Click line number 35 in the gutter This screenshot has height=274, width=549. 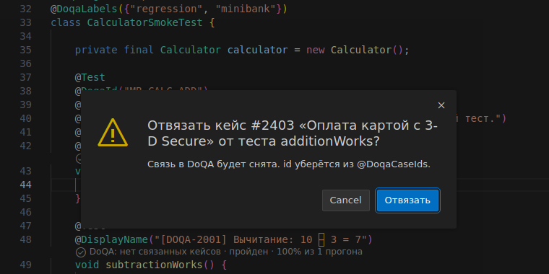tap(25, 50)
